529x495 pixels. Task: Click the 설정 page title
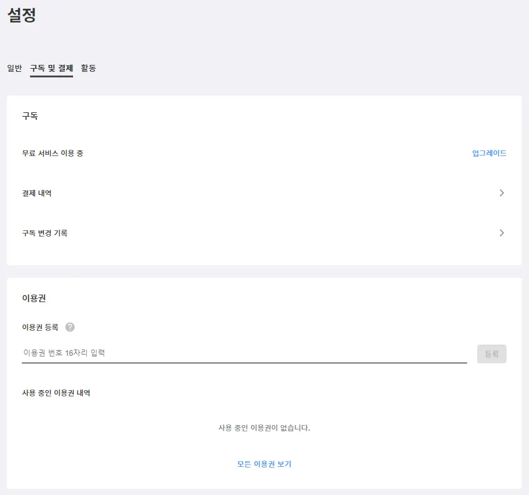(21, 16)
